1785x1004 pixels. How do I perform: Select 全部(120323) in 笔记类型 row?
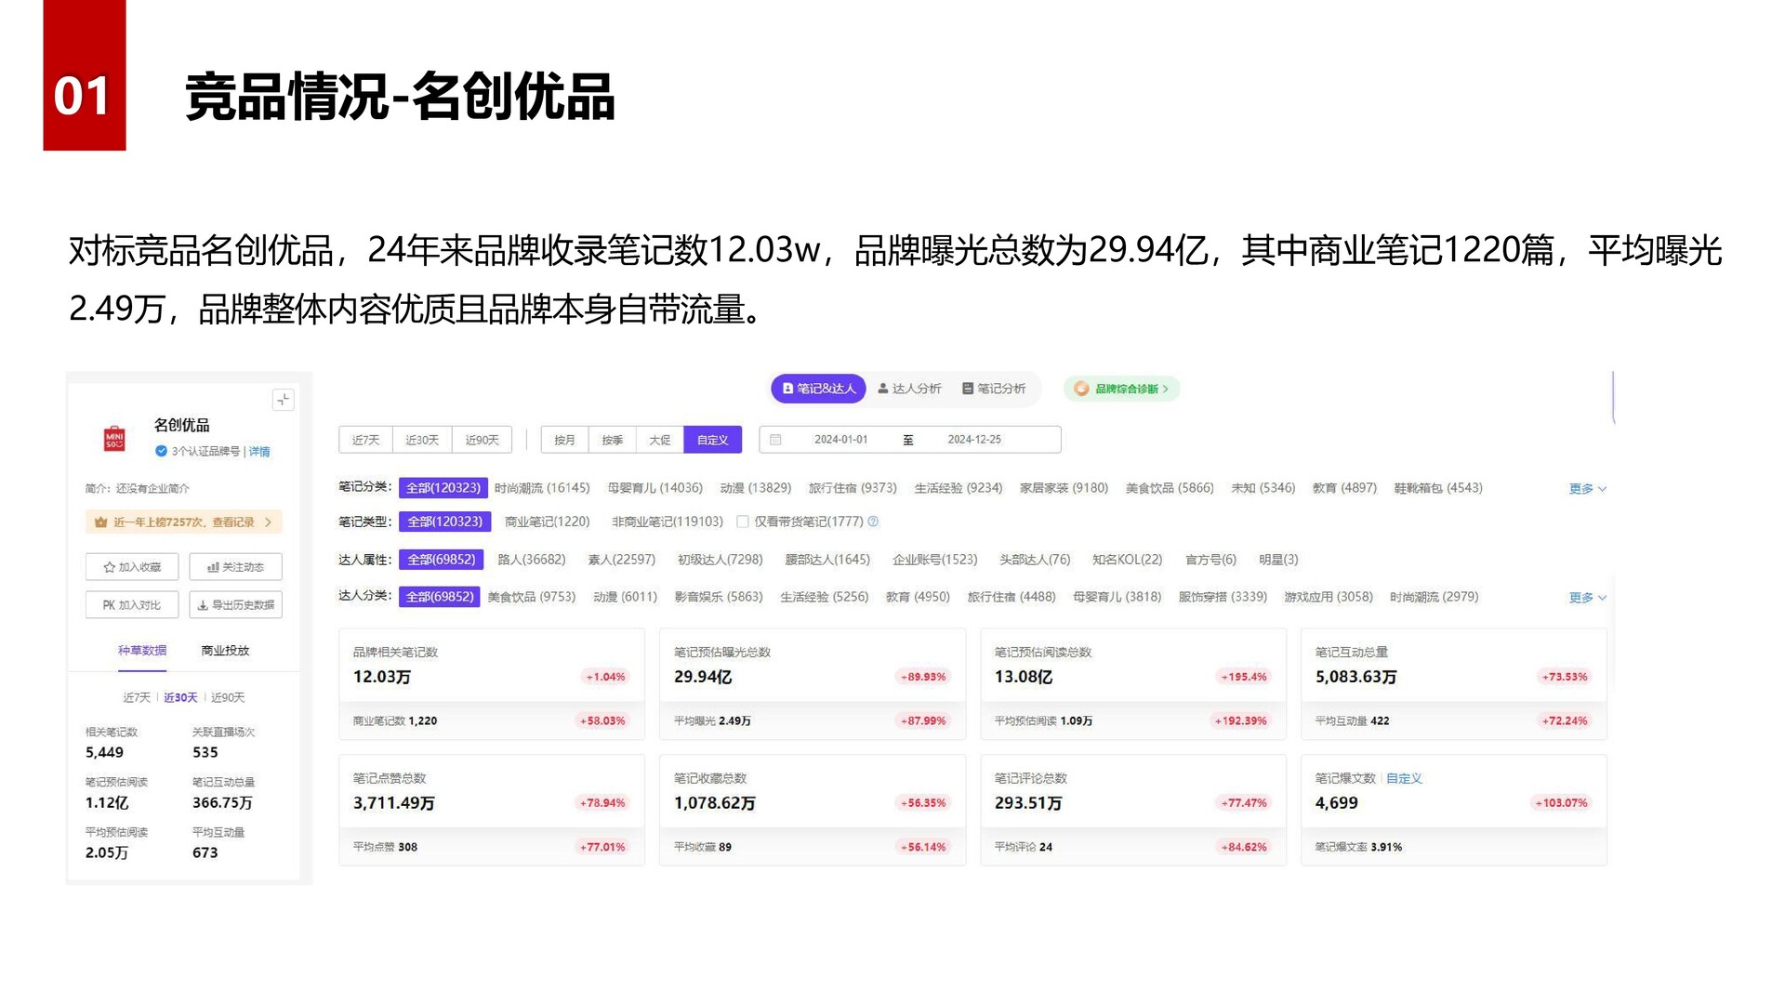click(444, 522)
